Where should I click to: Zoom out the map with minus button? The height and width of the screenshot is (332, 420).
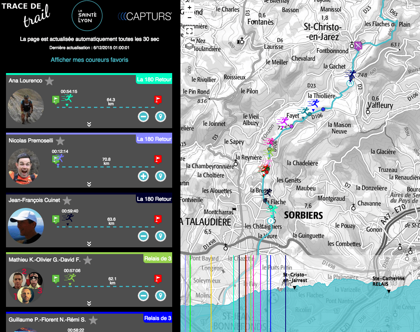pyautogui.click(x=189, y=18)
